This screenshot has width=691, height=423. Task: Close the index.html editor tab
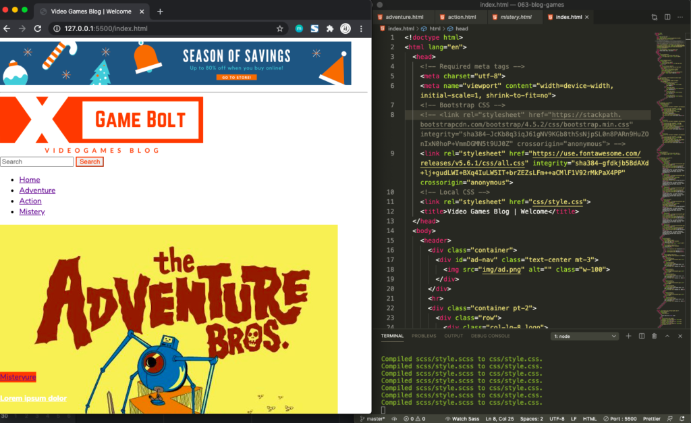click(x=587, y=17)
